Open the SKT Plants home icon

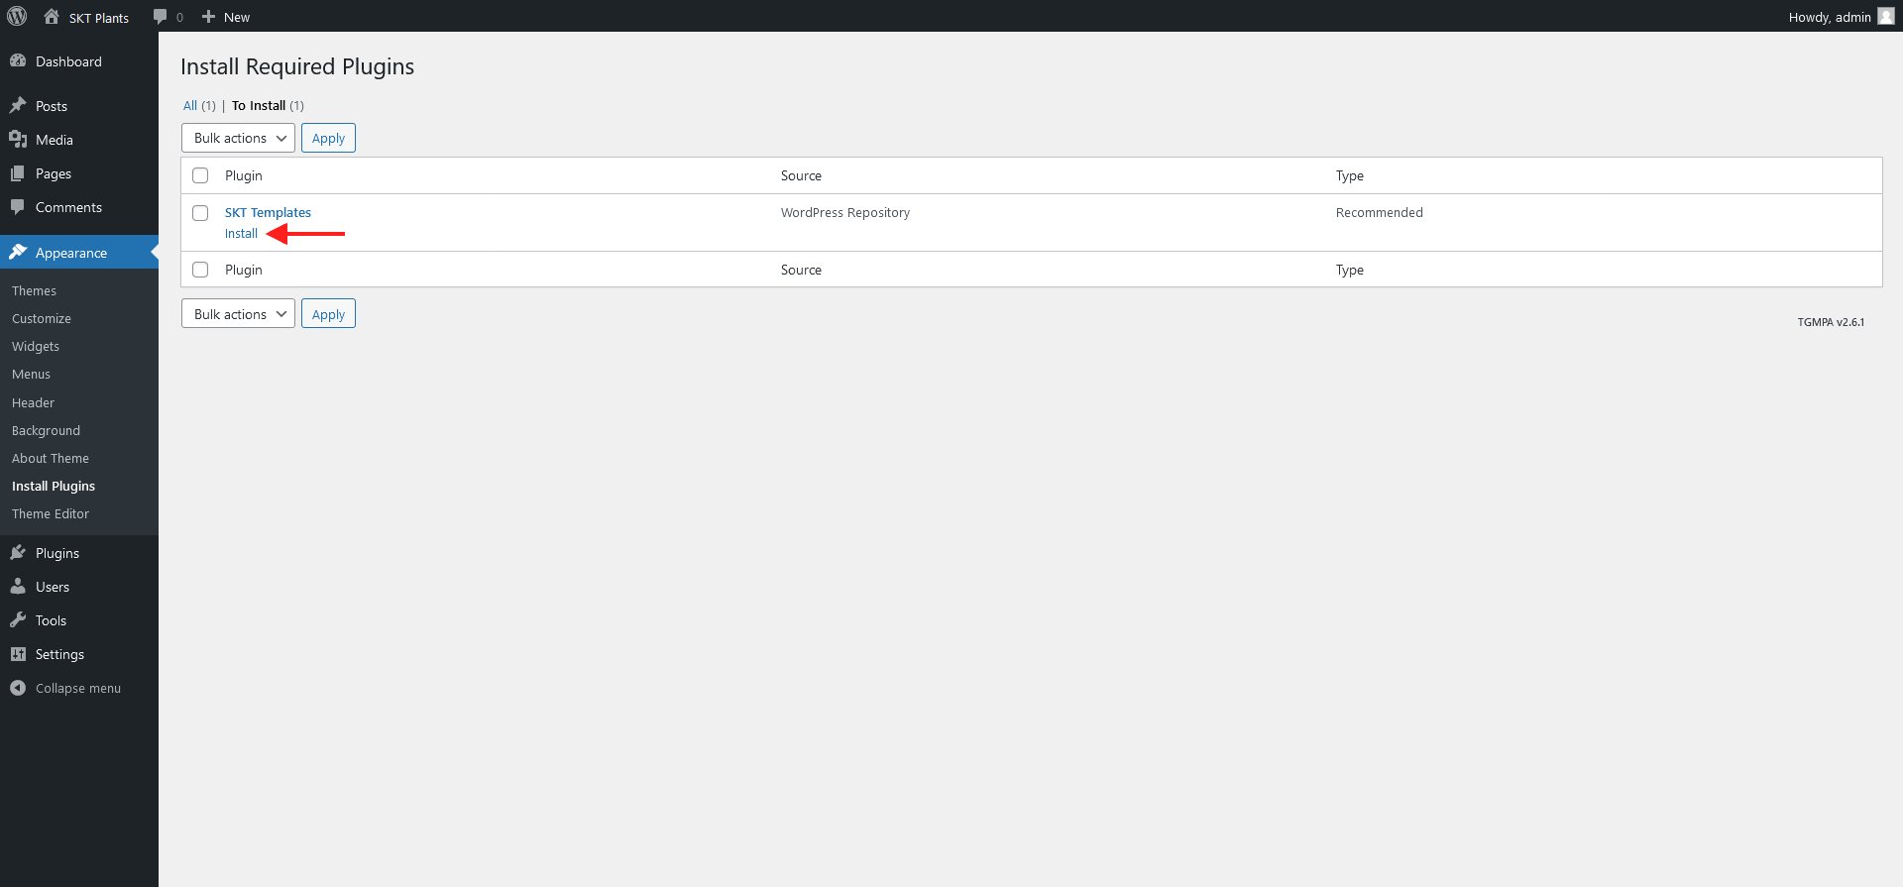[x=52, y=17]
